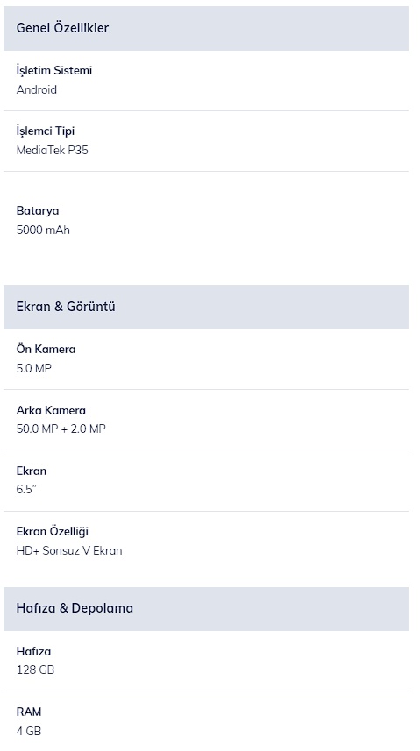The height and width of the screenshot is (751, 420).
Task: Click the 128 GB storage value
Action: (x=35, y=670)
